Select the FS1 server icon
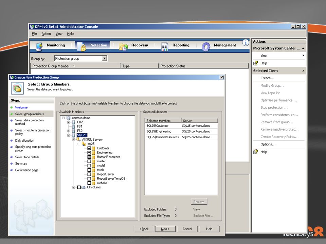 click(73, 126)
